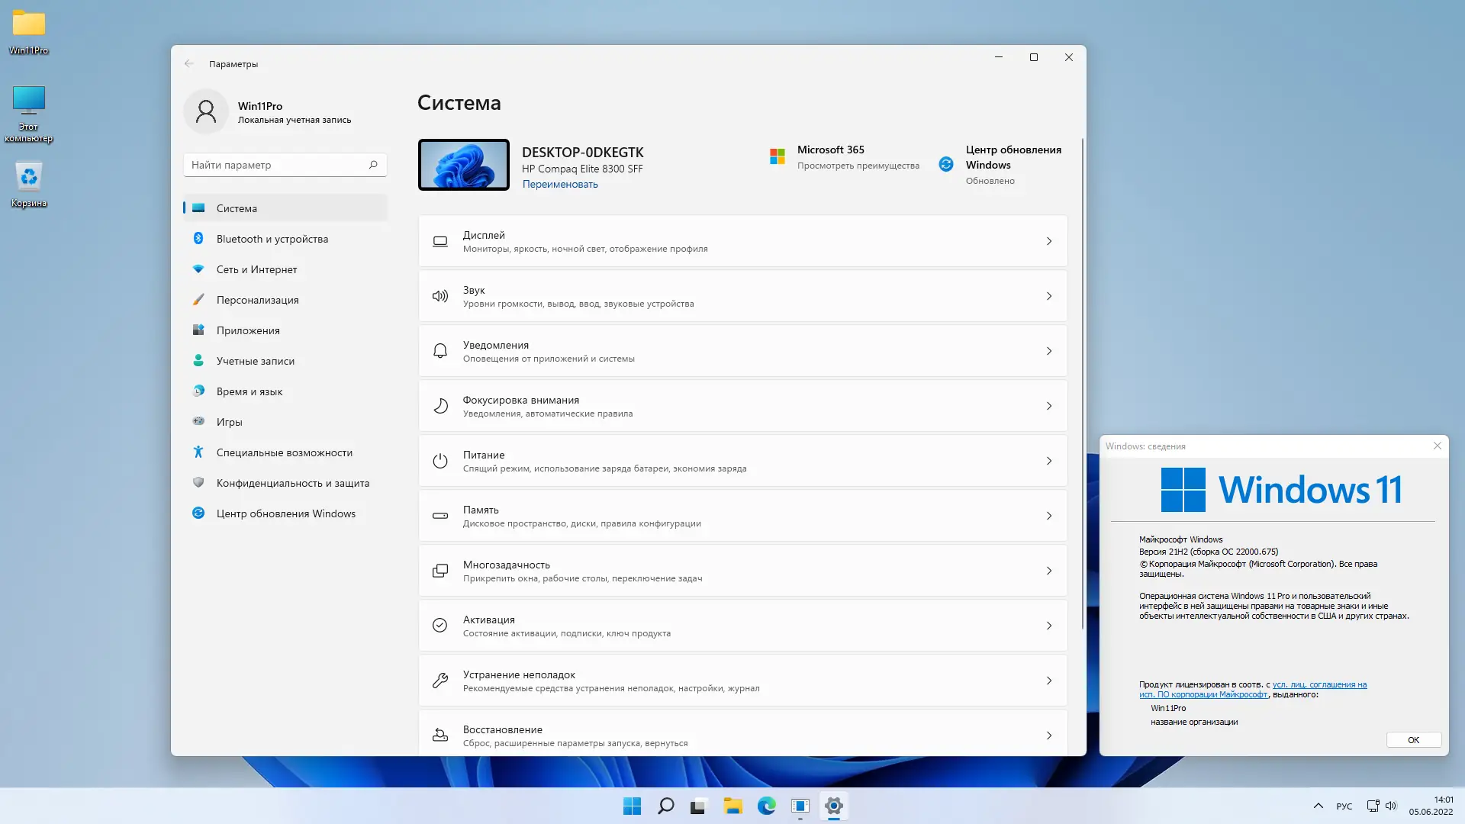Click the Windows Update sync icon in the header
Image resolution: width=1465 pixels, height=824 pixels.
[946, 164]
